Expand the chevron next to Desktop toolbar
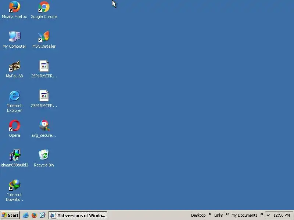Image resolution: width=294 pixels, height=220 pixels. (210, 214)
